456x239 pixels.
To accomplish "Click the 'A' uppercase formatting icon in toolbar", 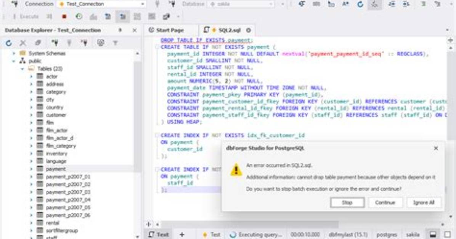I will 345,4.
